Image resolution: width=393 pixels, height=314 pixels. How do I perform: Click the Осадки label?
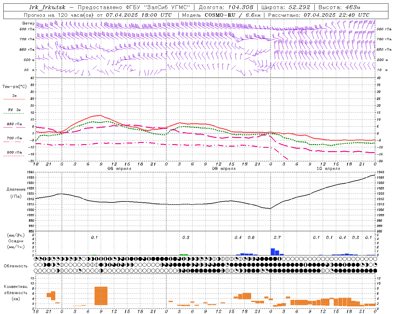tap(16, 241)
